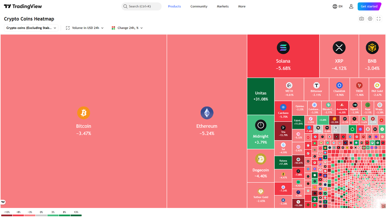Click the TradingView badge at heatmap corner

pos(3,202)
